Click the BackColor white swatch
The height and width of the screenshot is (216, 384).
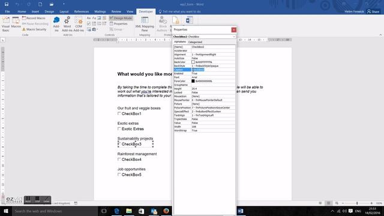(193, 62)
